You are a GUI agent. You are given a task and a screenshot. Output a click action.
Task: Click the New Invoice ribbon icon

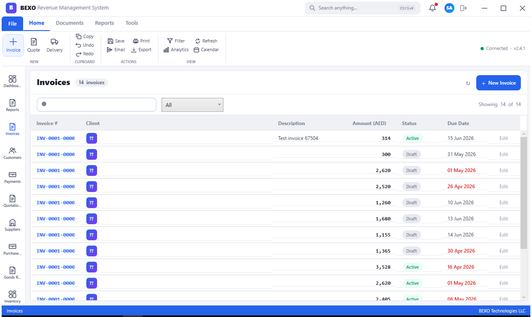point(13,45)
